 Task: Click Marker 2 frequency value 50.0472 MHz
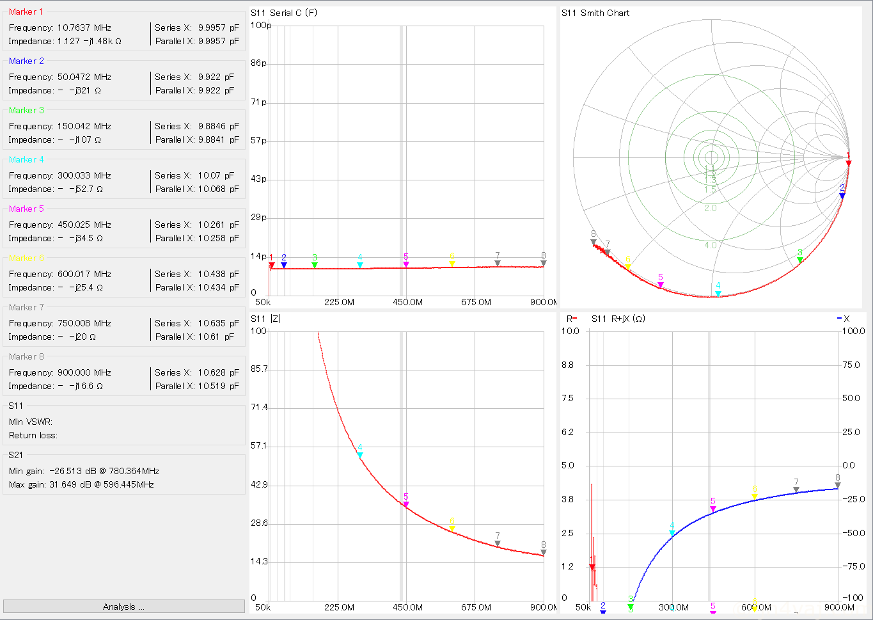pos(84,77)
